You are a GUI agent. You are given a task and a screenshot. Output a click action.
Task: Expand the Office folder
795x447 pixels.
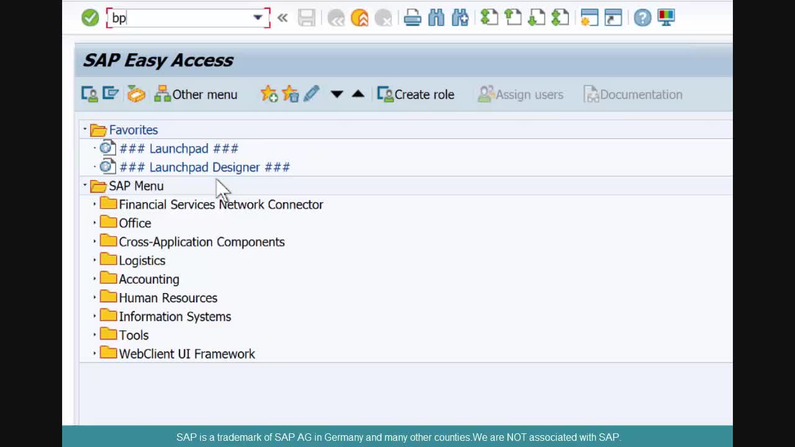(95, 223)
